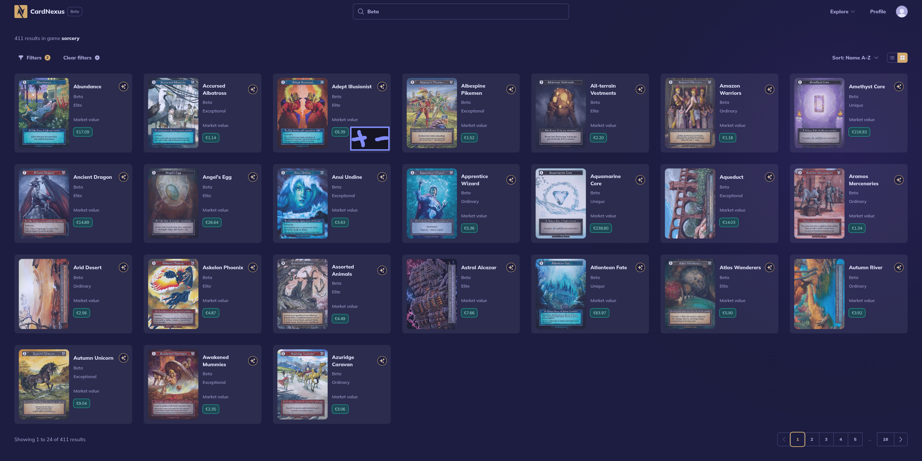Go to next results page arrow
Screen dimensions: 922x461
901,439
